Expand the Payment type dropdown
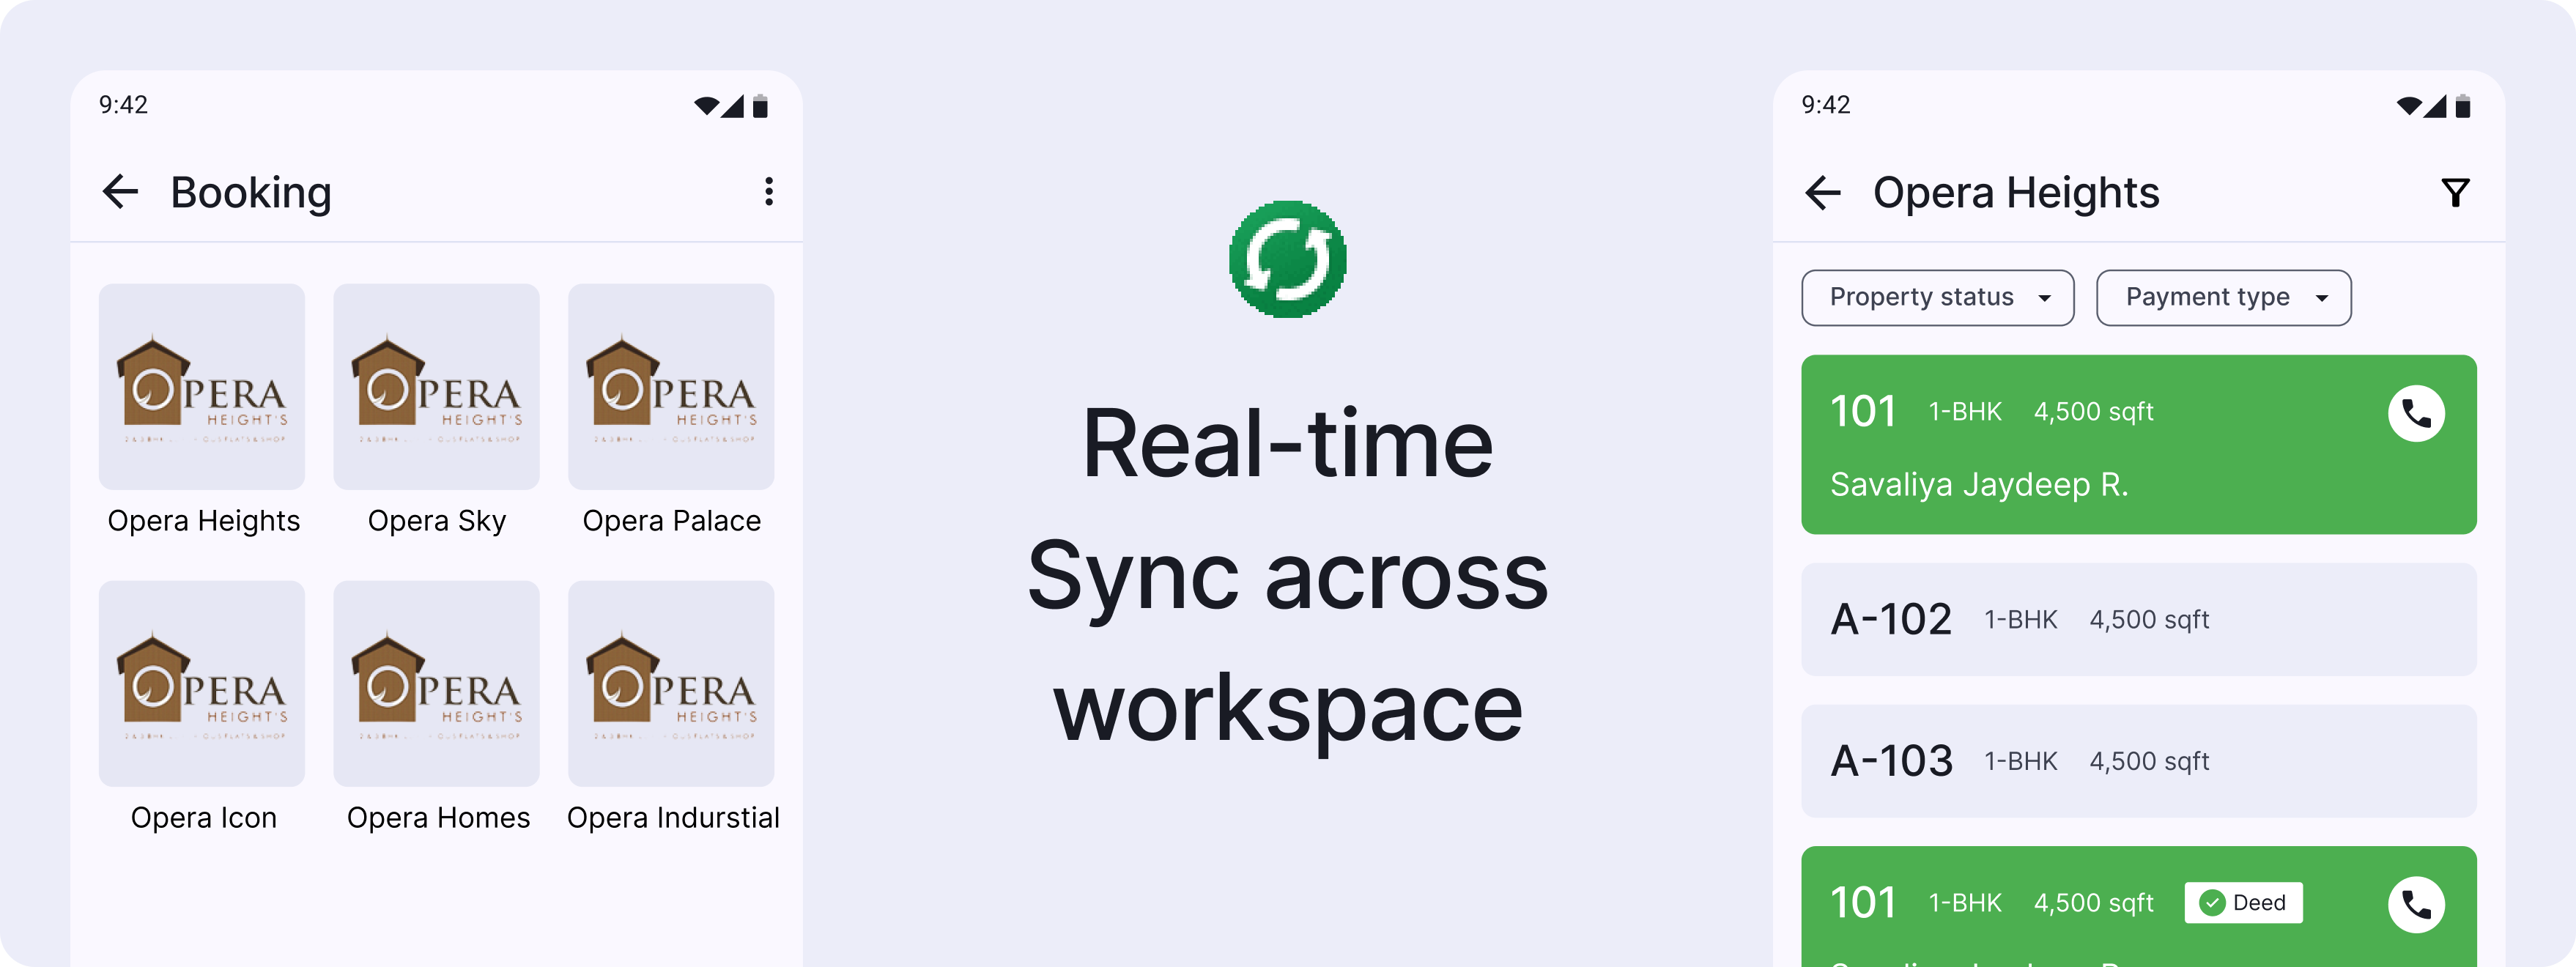The height and width of the screenshot is (967, 2576). tap(2223, 297)
